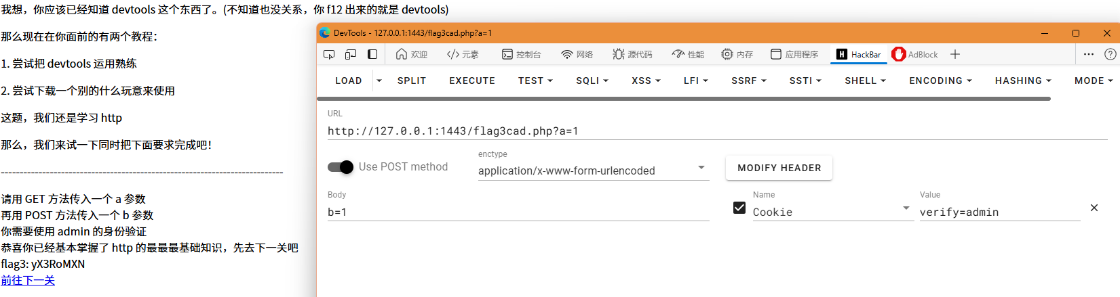Viewport: 1120px width, 297px height.
Task: Uncheck the Cookie header checkbox
Action: 739,208
